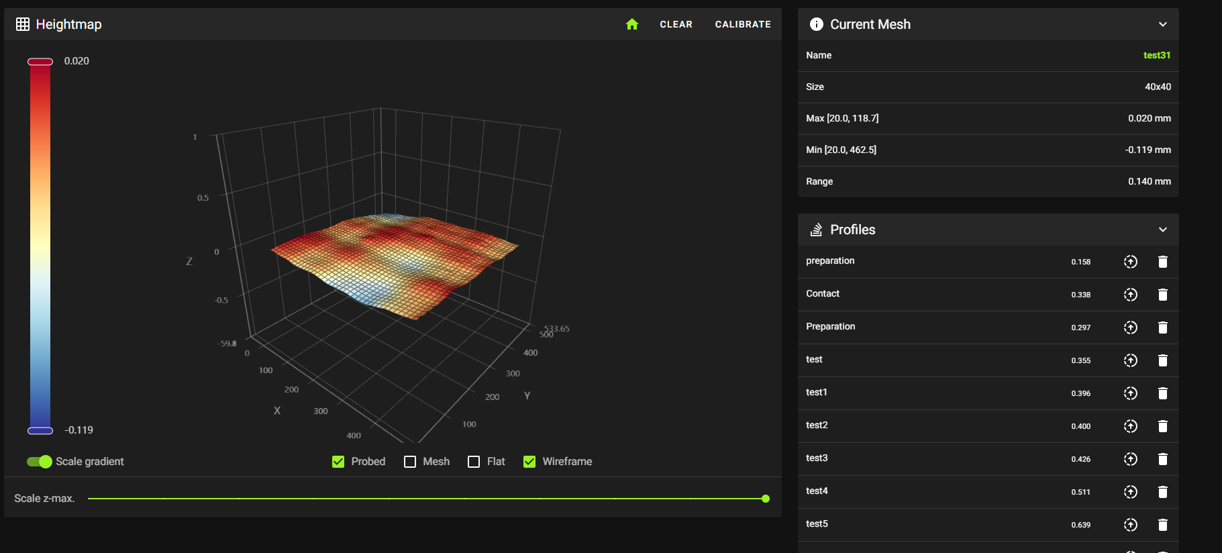The image size is (1222, 553).
Task: Click the Heightmap grid icon
Action: (x=23, y=24)
